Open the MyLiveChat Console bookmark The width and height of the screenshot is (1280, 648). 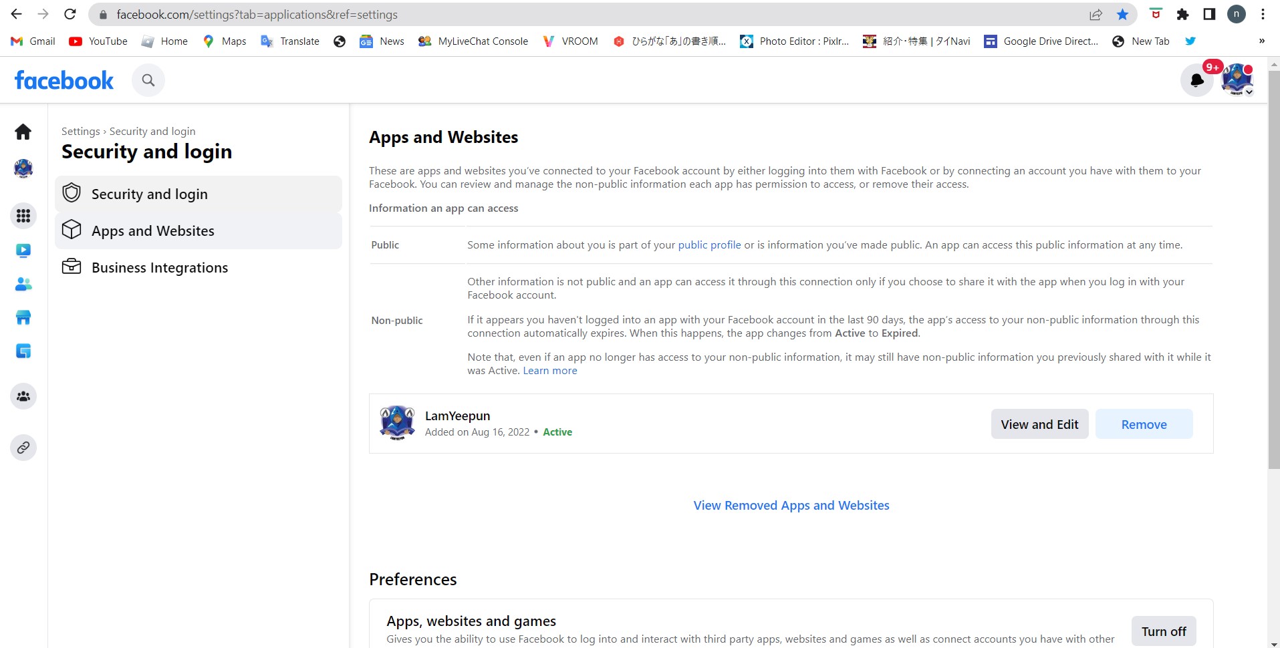coord(473,41)
